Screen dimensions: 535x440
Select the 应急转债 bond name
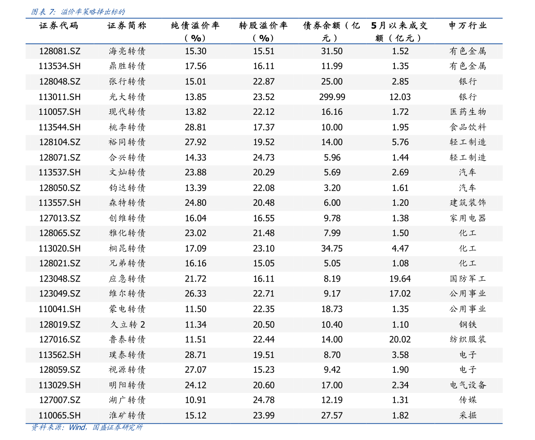click(x=127, y=279)
